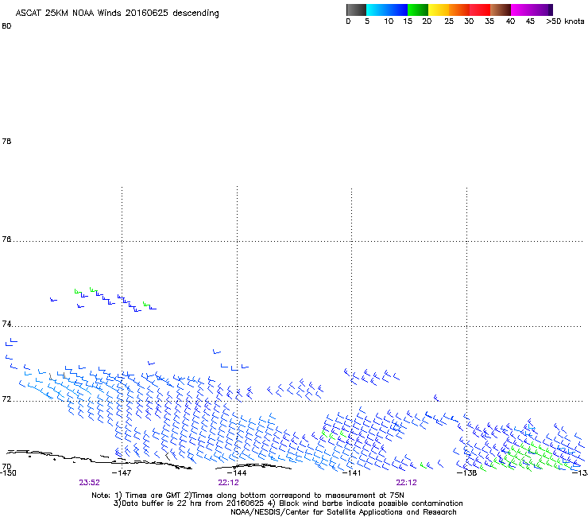
Task: Click the '22:12' time label near -144
Action: (x=228, y=483)
